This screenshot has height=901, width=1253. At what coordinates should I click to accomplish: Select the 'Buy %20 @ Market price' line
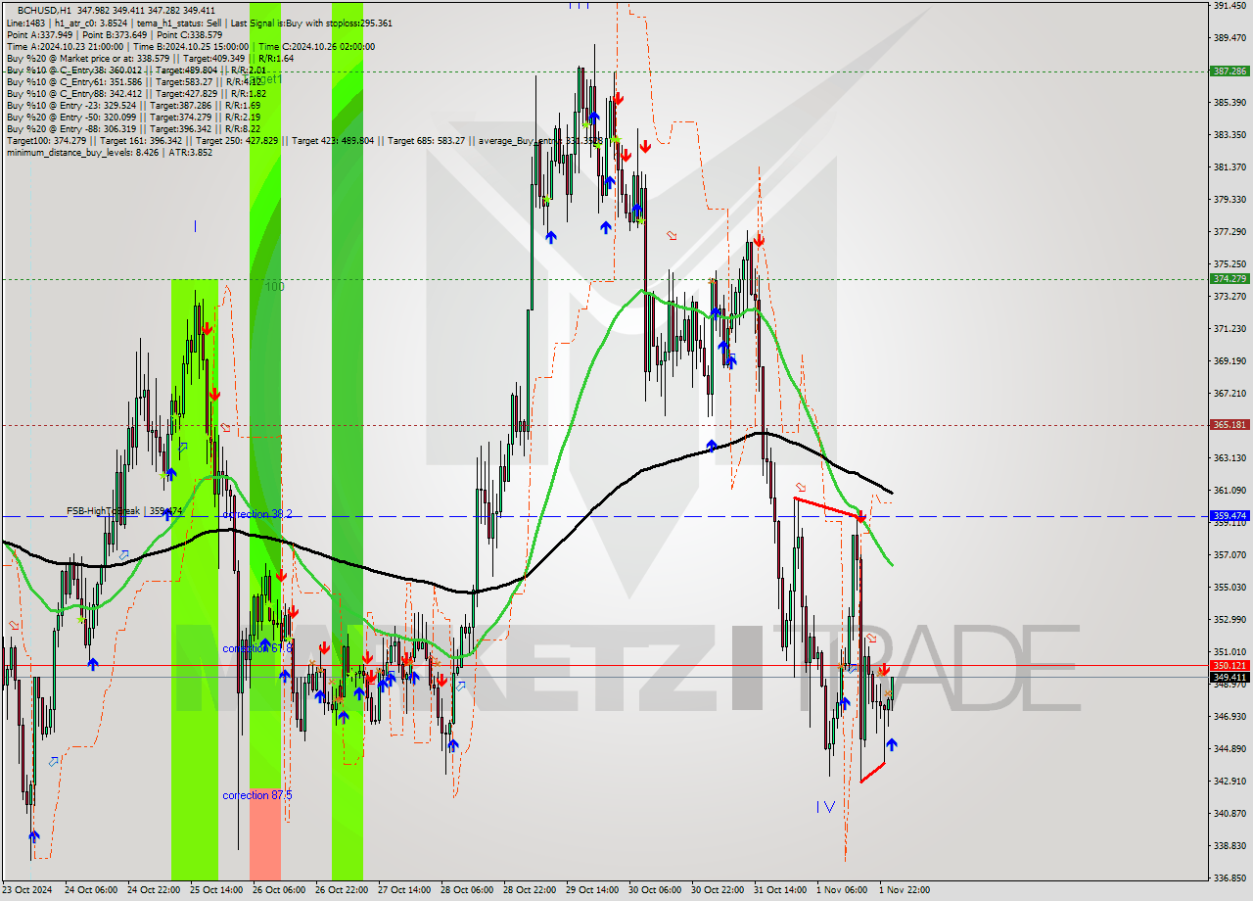click(150, 58)
